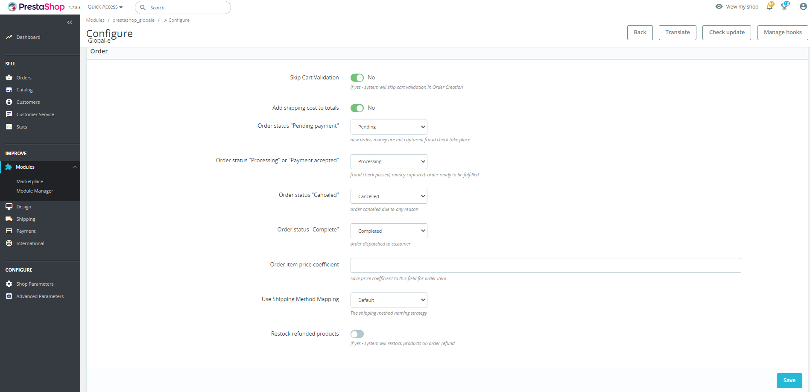Open the Use Shipping Method Mapping dropdown
The height and width of the screenshot is (392, 810).
tap(388, 300)
